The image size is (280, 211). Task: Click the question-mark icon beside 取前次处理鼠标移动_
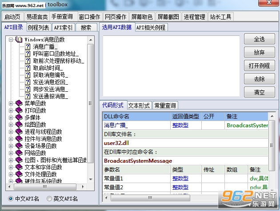[x=28, y=61]
